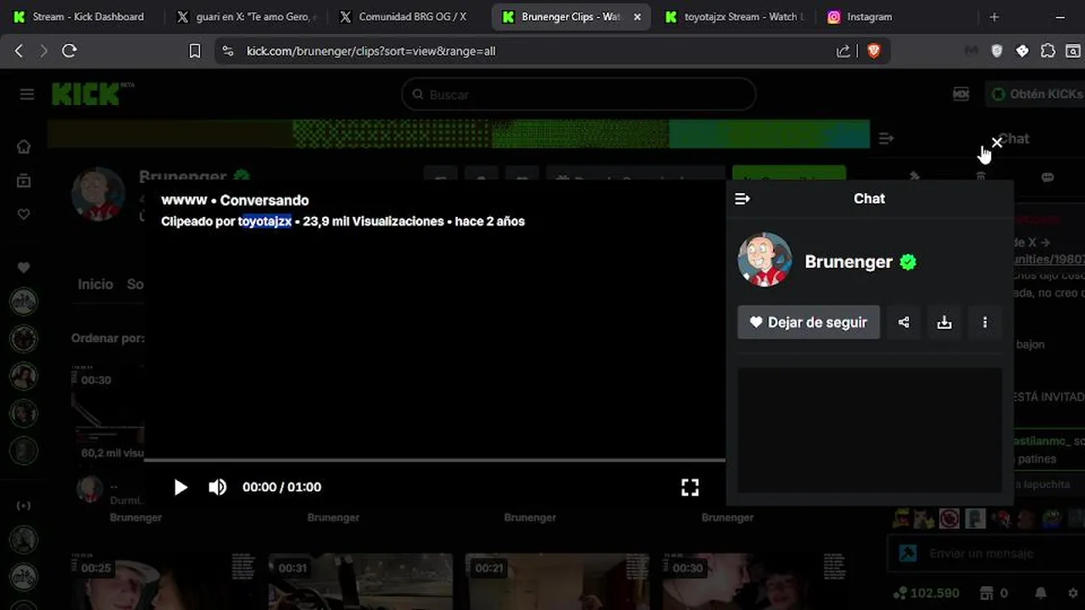The image size is (1085, 610).
Task: Open the 00:21 clip thumbnail
Action: [558, 581]
